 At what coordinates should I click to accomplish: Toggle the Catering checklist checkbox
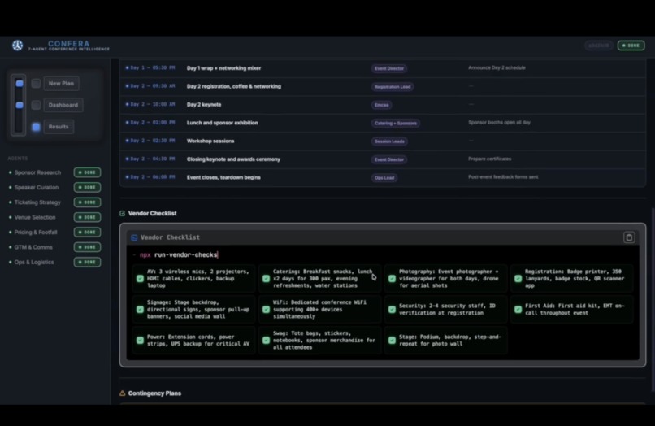coord(266,278)
